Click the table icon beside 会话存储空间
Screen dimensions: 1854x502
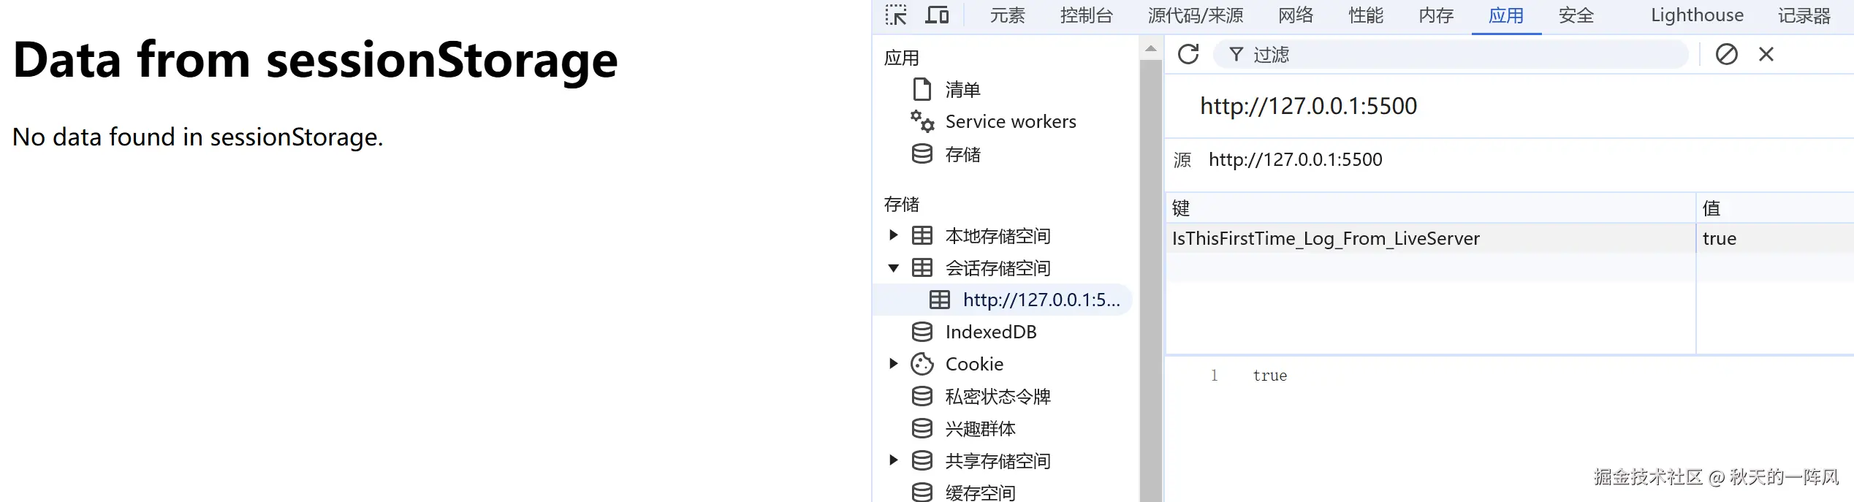pyautogui.click(x=922, y=267)
